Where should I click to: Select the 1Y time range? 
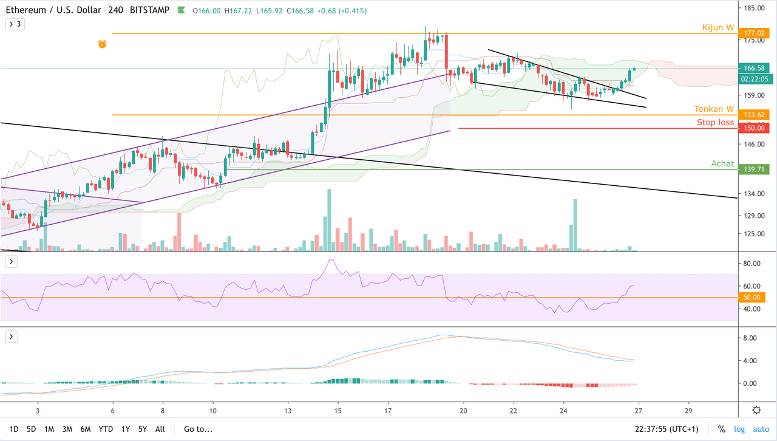pos(125,429)
